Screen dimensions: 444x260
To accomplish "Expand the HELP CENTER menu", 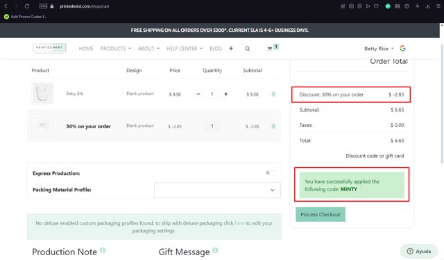I will point(185,49).
